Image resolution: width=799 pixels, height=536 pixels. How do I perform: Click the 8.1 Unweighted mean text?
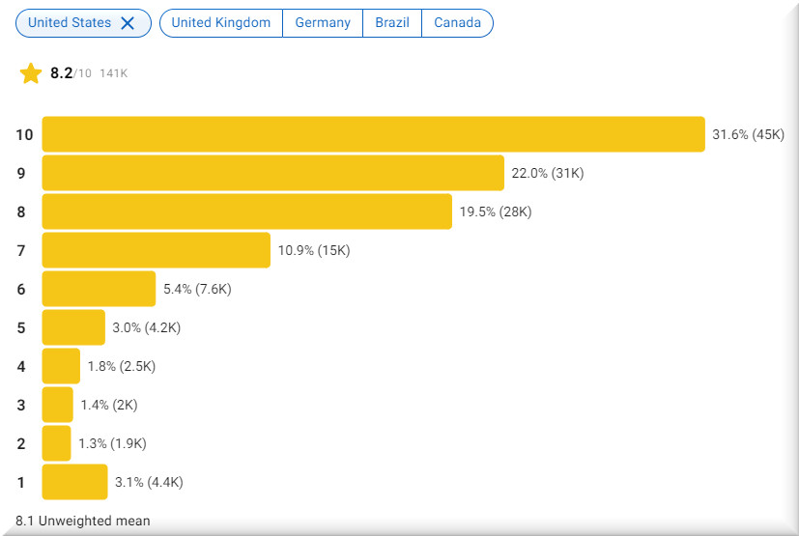[83, 521]
